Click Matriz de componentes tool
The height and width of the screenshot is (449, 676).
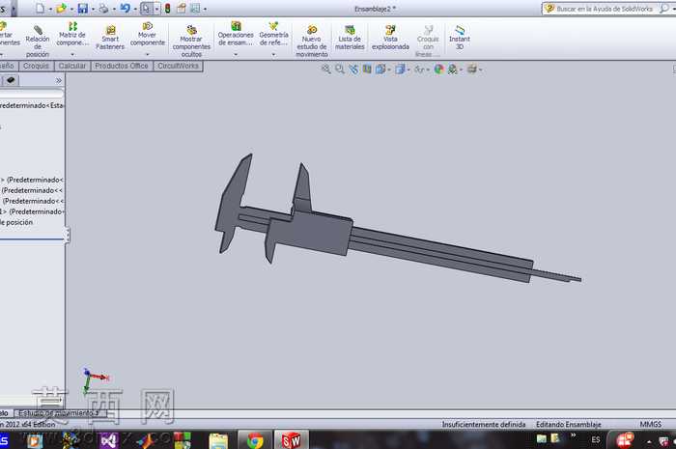coord(72,35)
